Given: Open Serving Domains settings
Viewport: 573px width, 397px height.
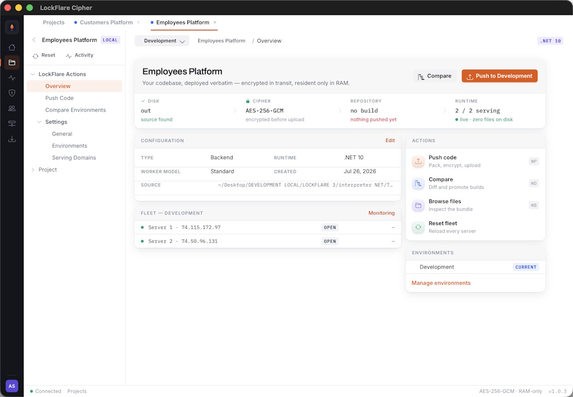Looking at the screenshot, I should [x=74, y=158].
